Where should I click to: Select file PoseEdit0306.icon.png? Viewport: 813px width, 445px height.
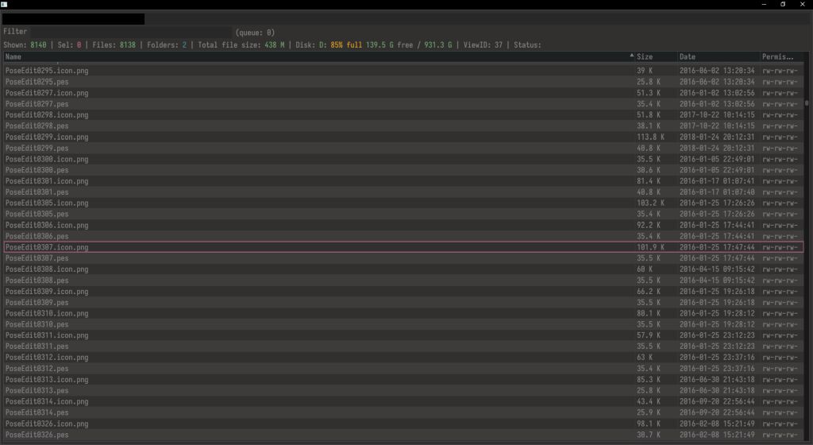(x=403, y=225)
